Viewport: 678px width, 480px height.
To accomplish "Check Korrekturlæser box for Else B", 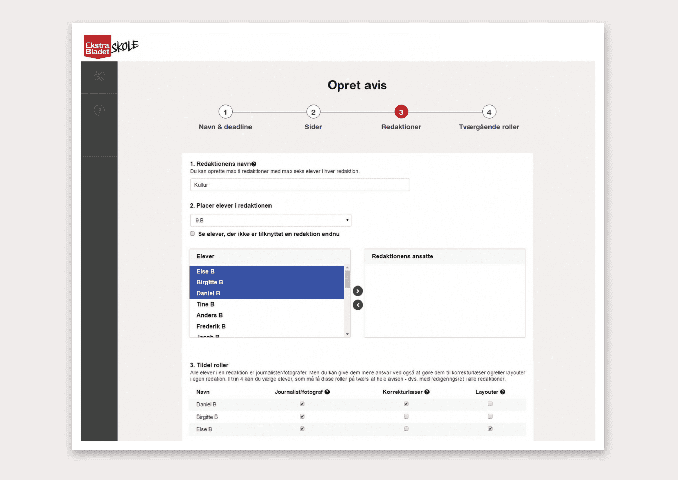I will click(406, 429).
